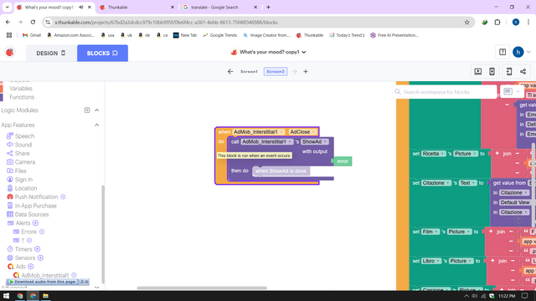
Task: Select the Screen2 tab
Action: click(276, 72)
